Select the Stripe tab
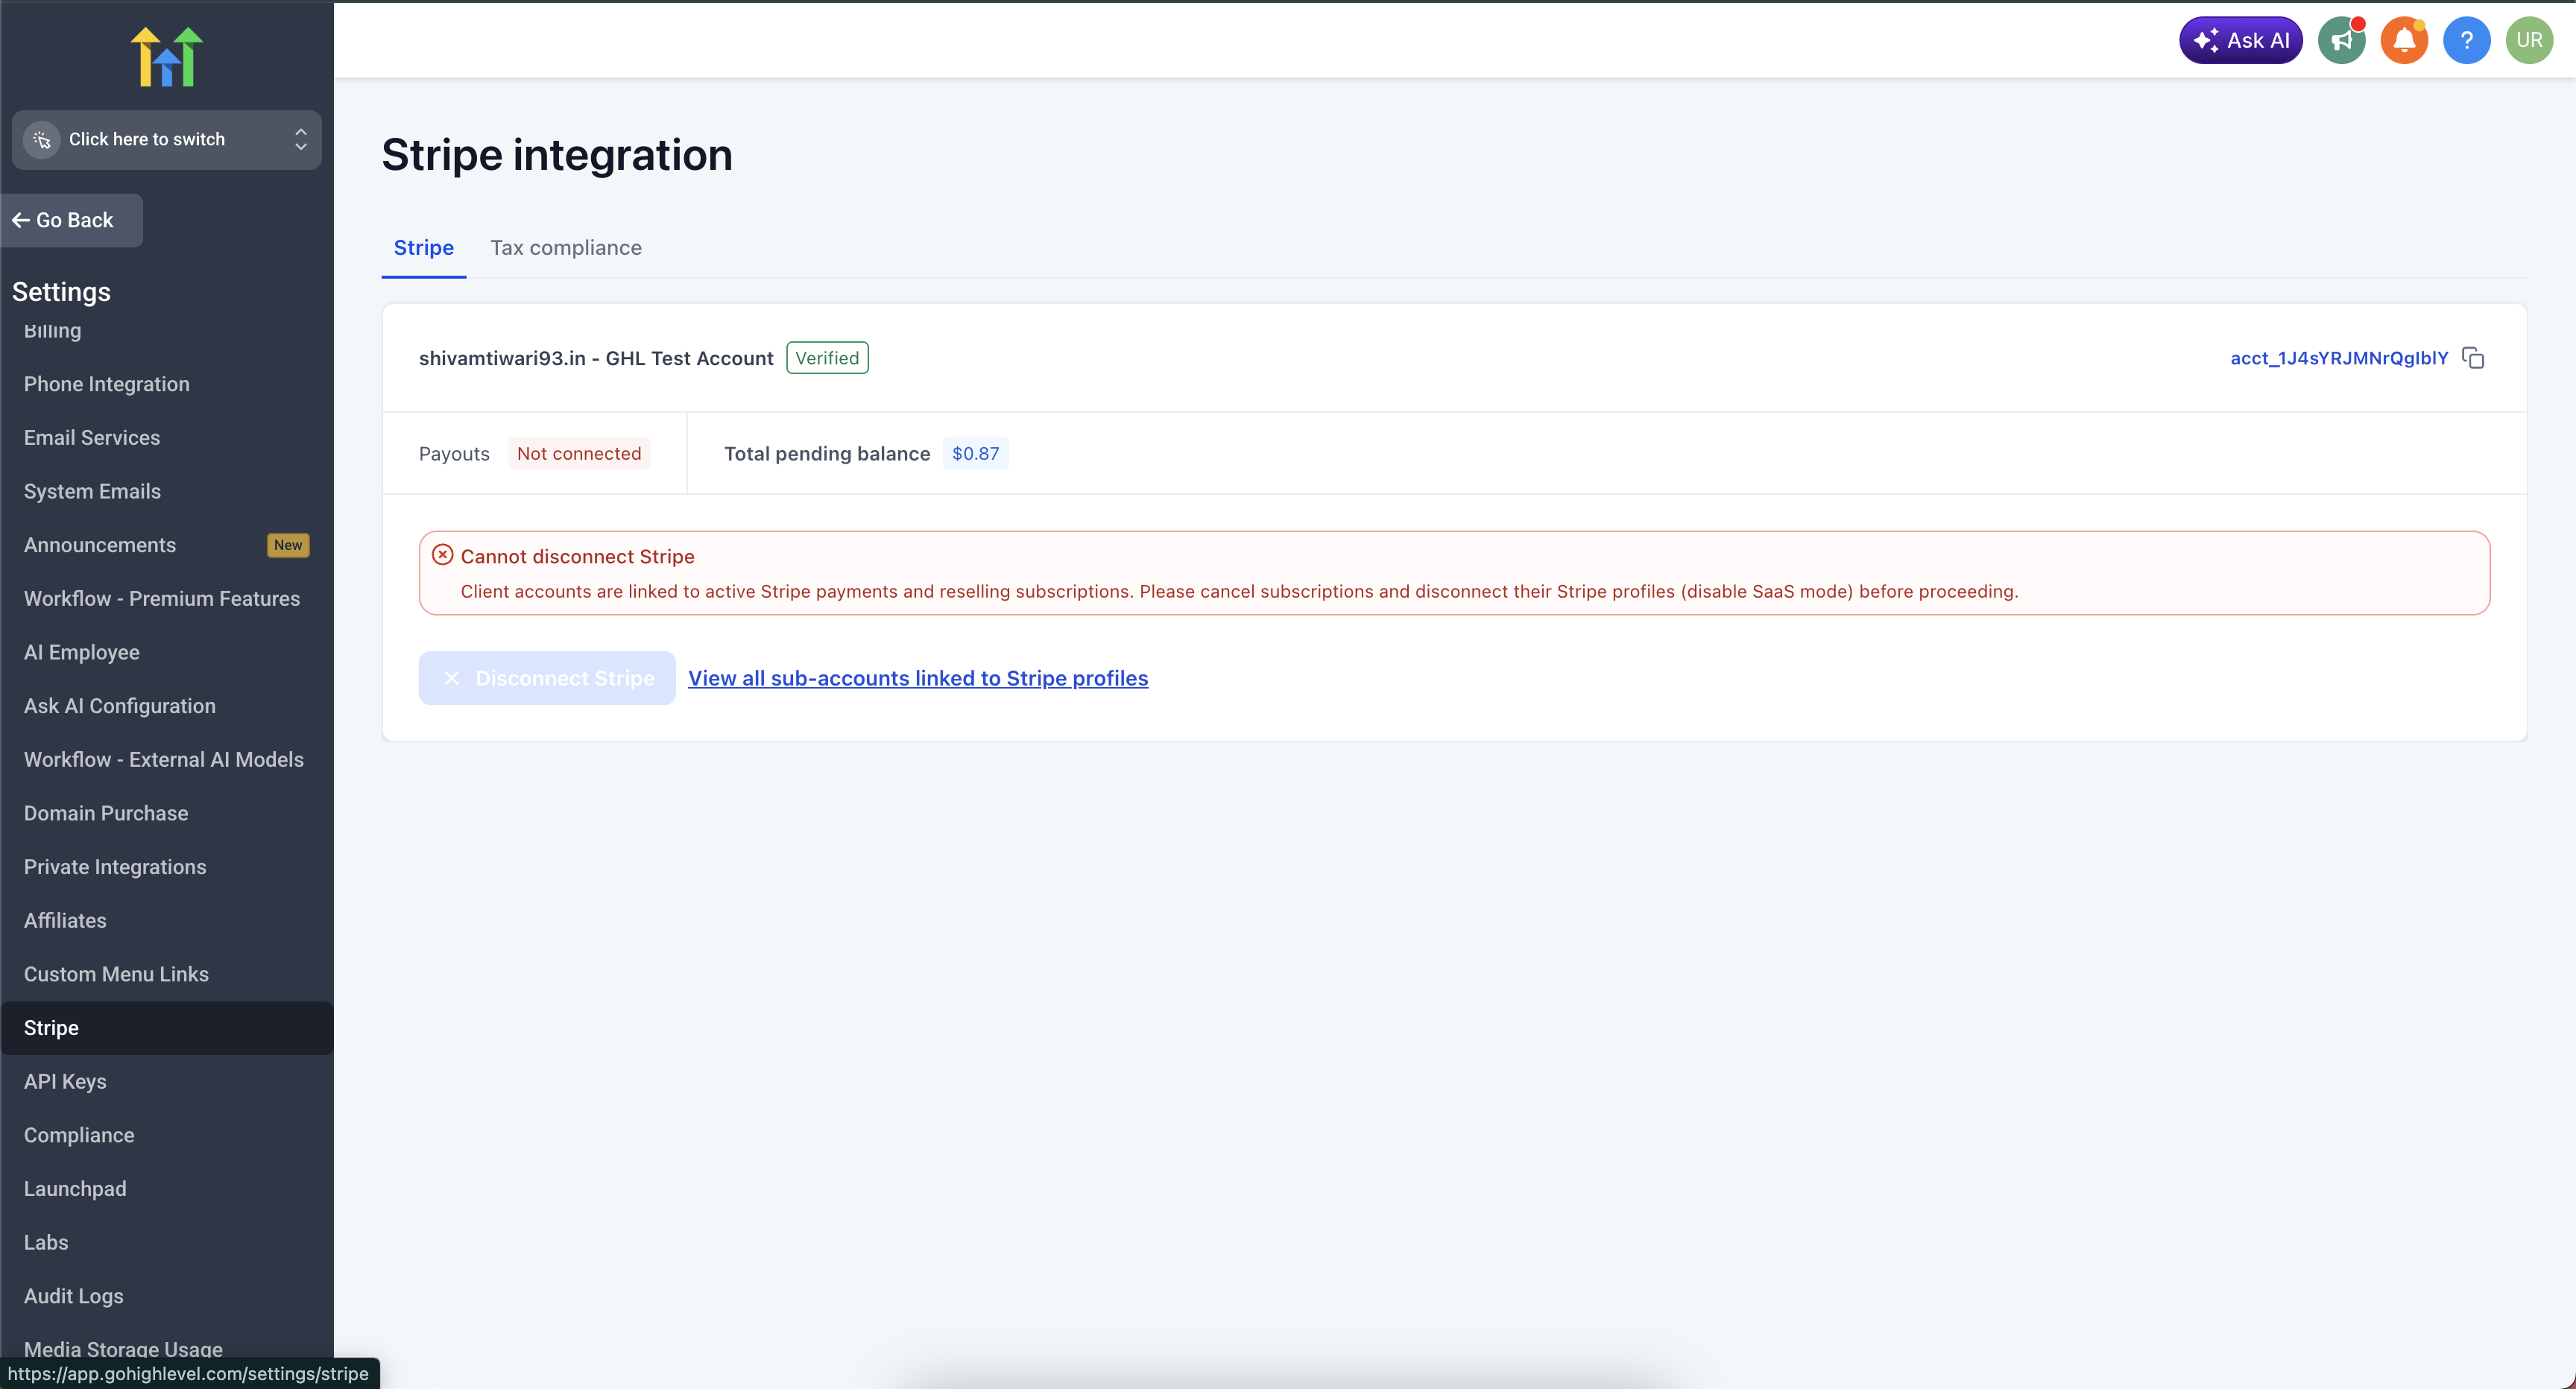The height and width of the screenshot is (1389, 2576). click(423, 248)
